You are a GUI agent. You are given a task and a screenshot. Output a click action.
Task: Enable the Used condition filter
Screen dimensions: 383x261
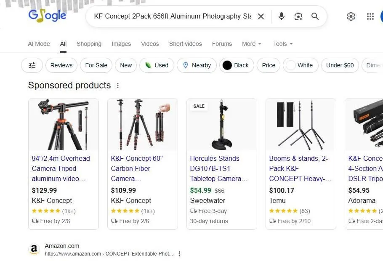tap(157, 65)
